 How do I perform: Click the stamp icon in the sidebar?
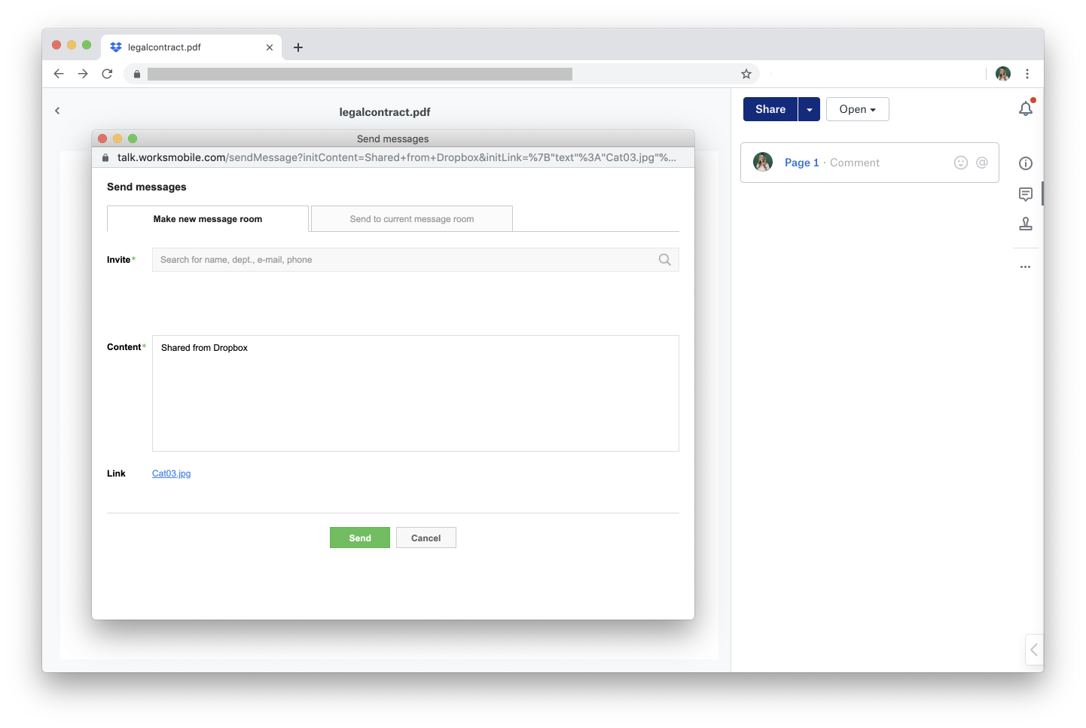tap(1025, 224)
